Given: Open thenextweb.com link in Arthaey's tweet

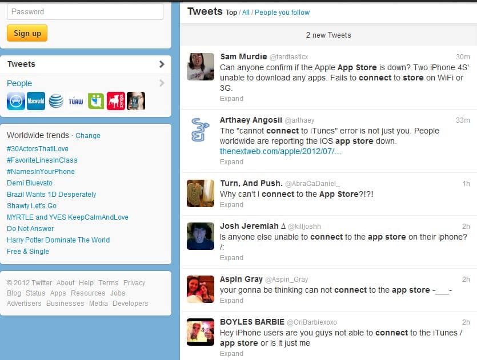Looking at the screenshot, I should pyautogui.click(x=280, y=151).
